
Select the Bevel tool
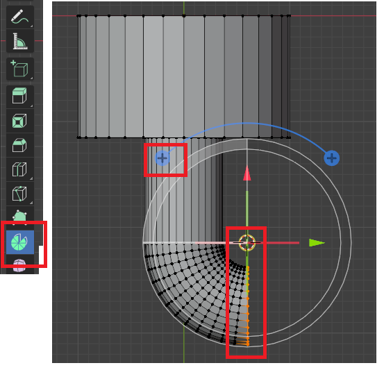pyautogui.click(x=20, y=146)
